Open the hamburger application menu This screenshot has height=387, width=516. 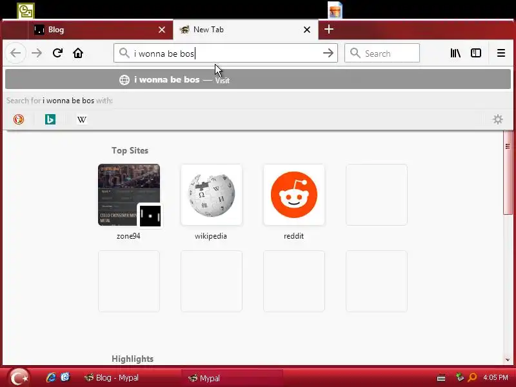click(x=501, y=53)
